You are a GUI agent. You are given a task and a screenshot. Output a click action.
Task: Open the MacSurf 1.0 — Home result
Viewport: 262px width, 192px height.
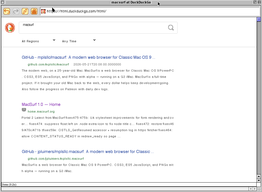41,104
